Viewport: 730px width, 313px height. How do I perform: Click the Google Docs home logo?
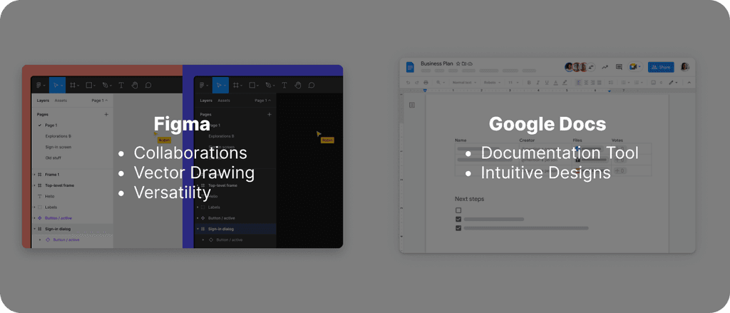click(x=410, y=67)
